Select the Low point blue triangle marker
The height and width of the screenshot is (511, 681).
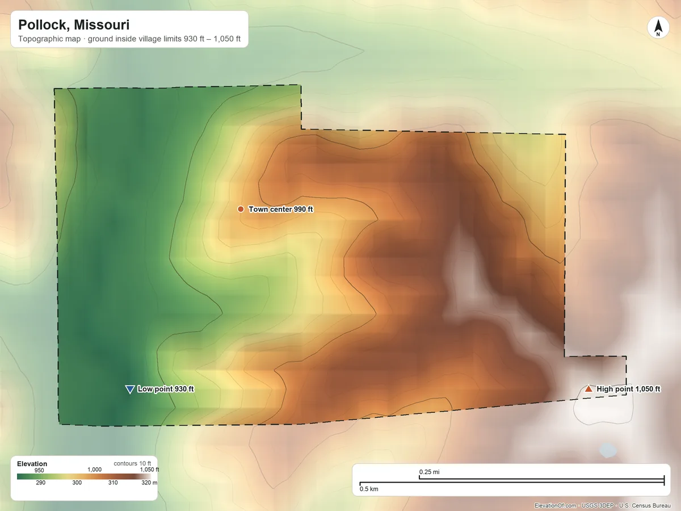[129, 389]
